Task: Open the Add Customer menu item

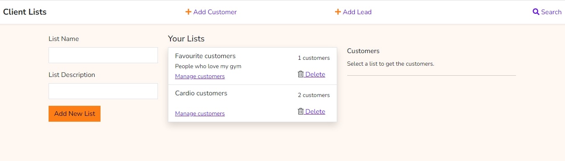Action: 211,12
